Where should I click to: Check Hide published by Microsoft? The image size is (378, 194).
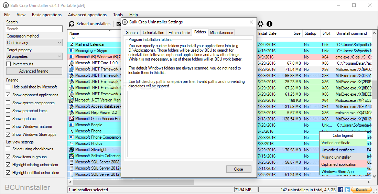click(x=9, y=87)
